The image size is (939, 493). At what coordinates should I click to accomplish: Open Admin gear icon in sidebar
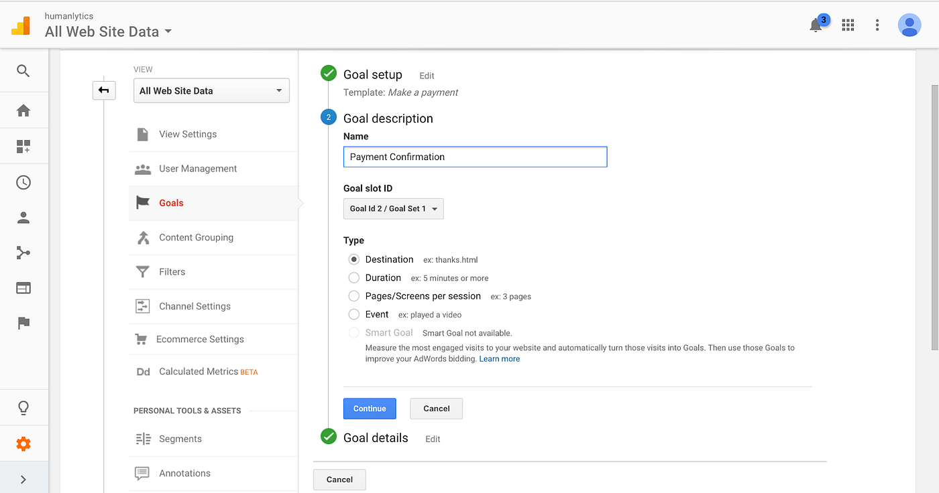tap(23, 443)
